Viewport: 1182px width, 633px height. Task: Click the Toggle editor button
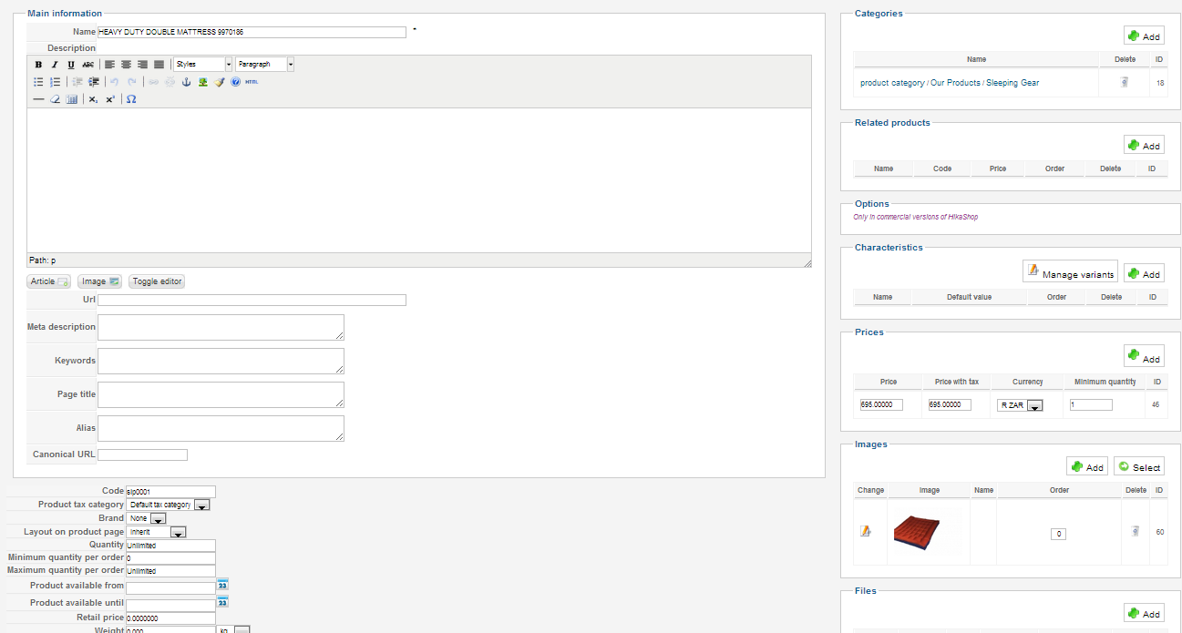157,281
